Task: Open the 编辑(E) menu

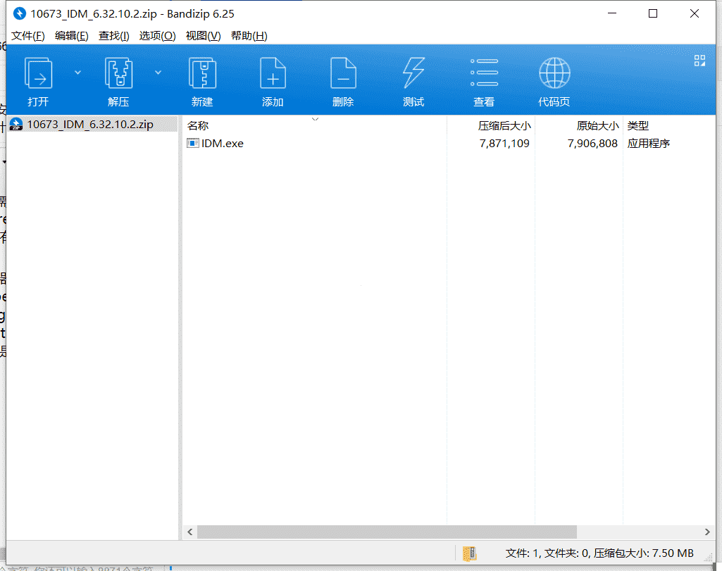Action: point(71,36)
